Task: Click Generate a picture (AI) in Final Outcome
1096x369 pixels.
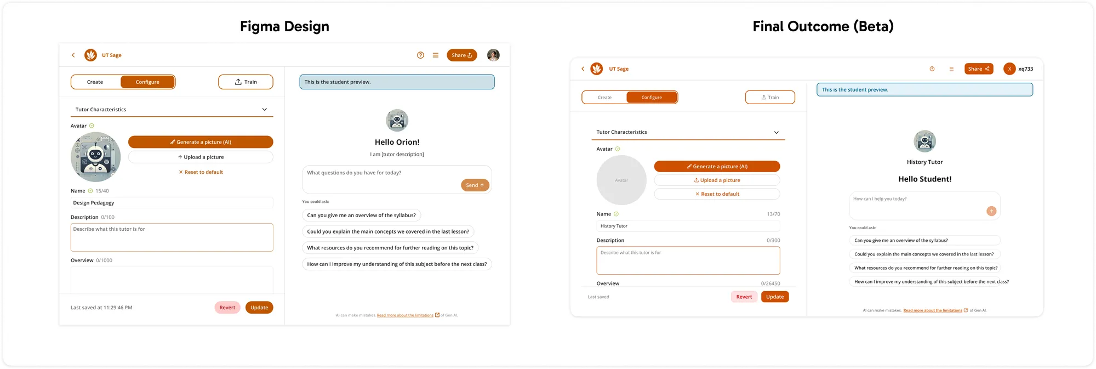Action: (717, 167)
